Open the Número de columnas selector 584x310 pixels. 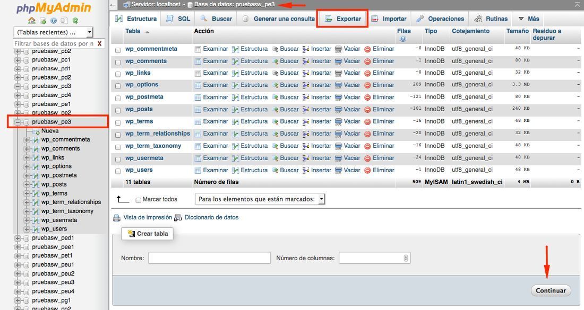pos(375,258)
